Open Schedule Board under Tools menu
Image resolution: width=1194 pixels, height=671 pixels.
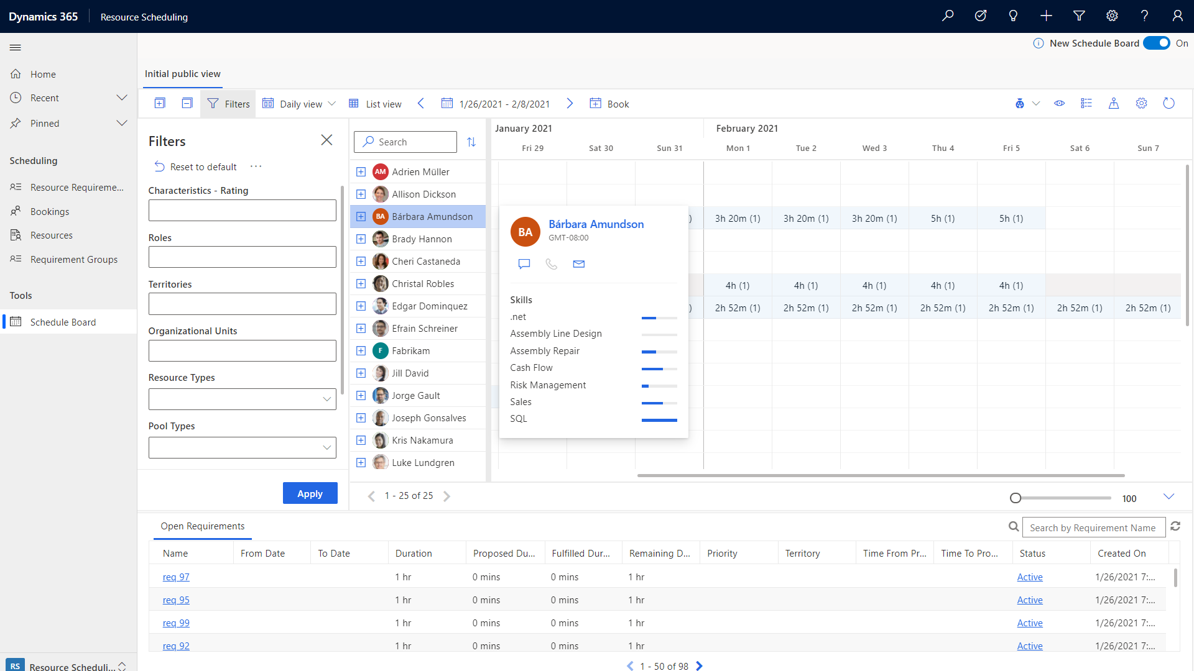[x=62, y=322]
